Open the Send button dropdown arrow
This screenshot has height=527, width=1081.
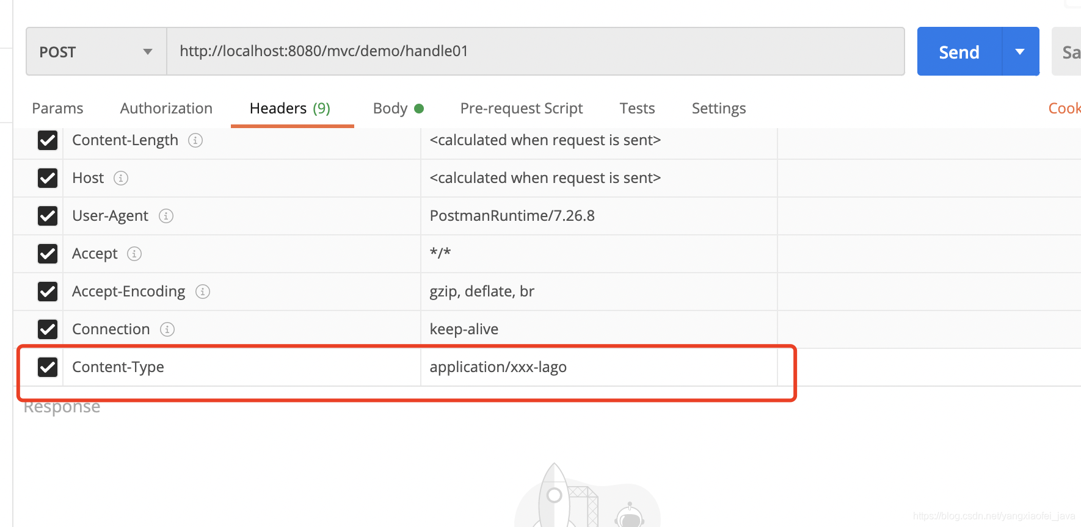(1021, 52)
